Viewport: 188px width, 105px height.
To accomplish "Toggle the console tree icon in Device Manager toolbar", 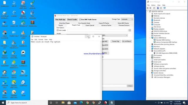I will [154, 8].
